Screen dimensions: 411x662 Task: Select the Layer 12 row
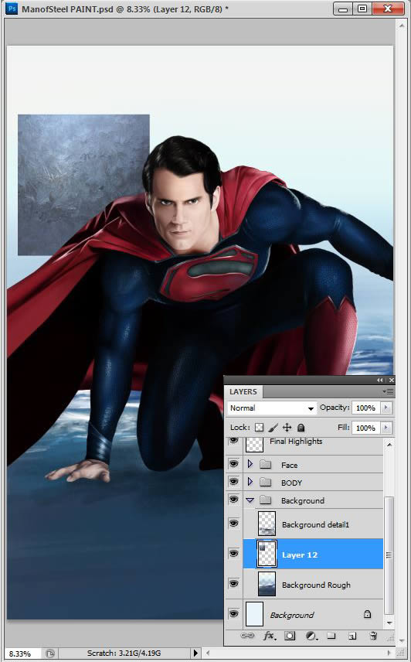(313, 554)
